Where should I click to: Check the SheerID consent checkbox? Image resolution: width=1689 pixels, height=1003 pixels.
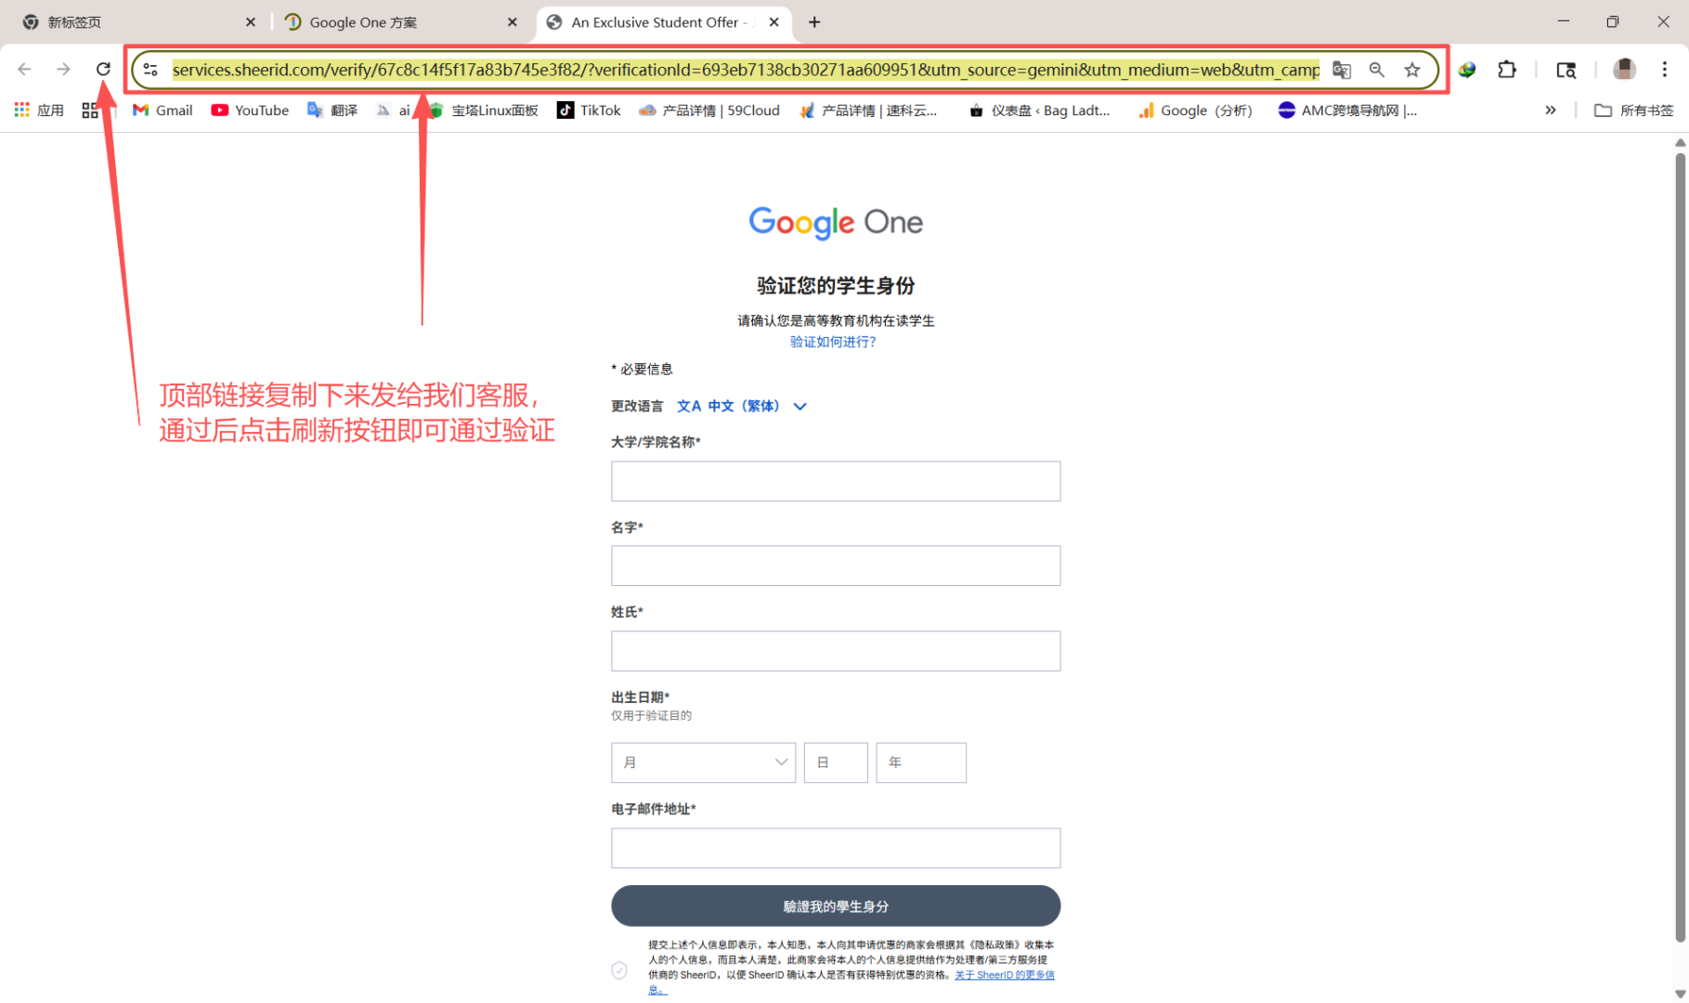click(x=619, y=970)
